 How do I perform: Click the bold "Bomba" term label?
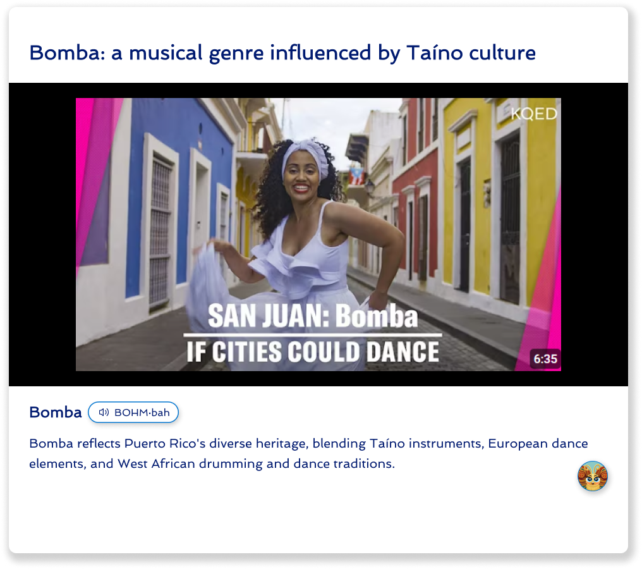click(56, 412)
